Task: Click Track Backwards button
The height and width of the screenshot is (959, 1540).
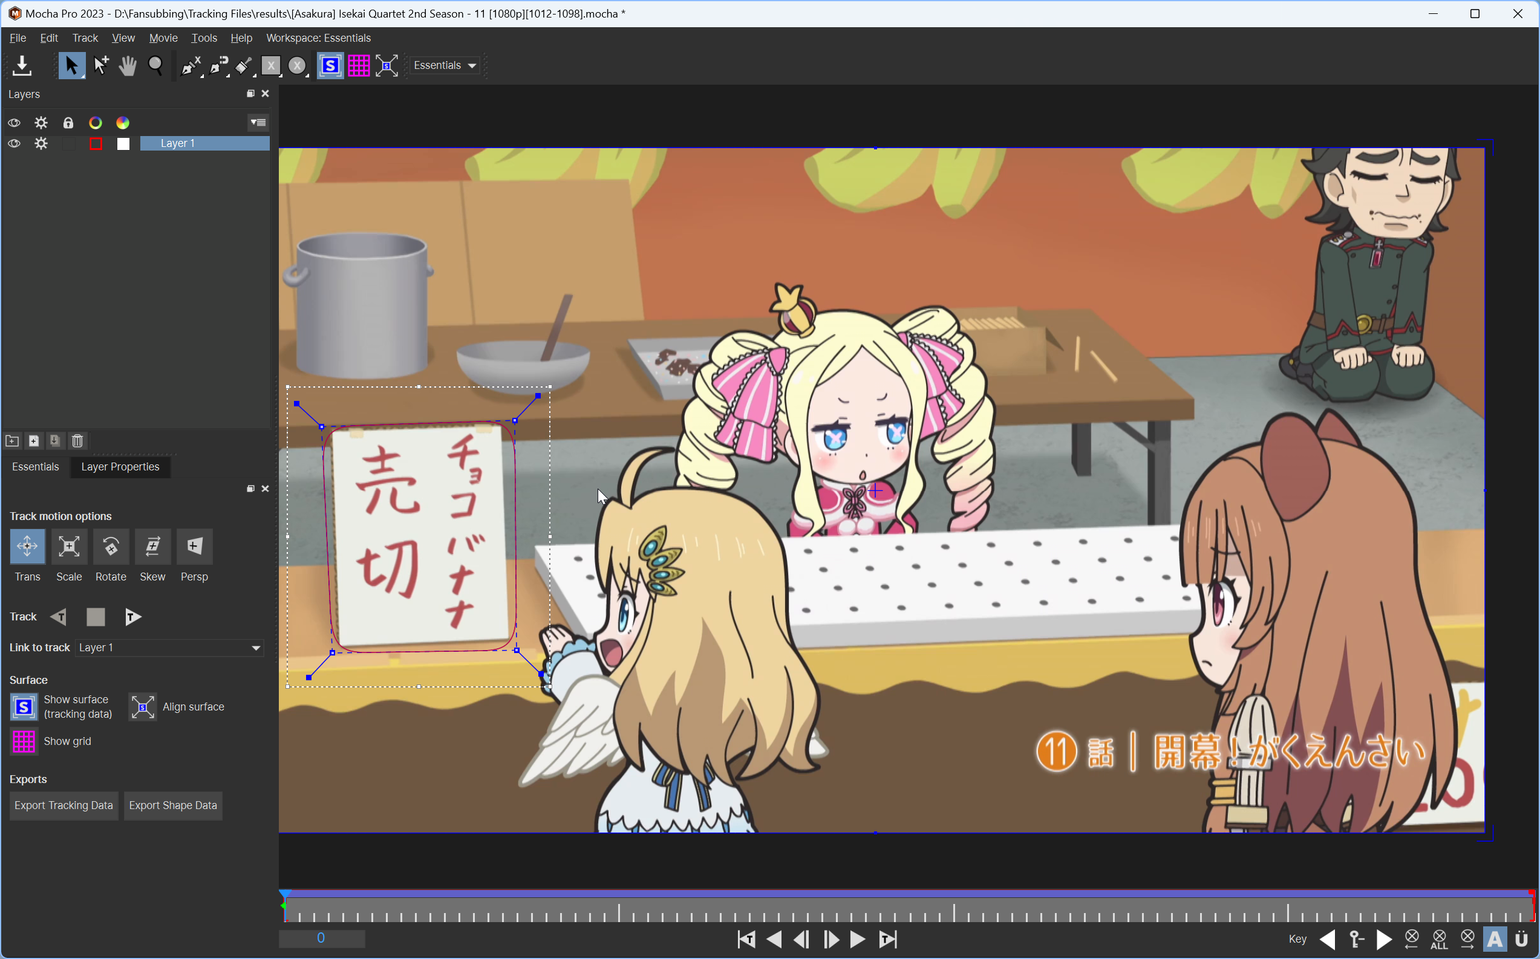Action: click(x=59, y=617)
